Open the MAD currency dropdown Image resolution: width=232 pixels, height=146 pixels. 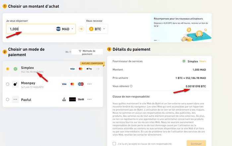65,29
